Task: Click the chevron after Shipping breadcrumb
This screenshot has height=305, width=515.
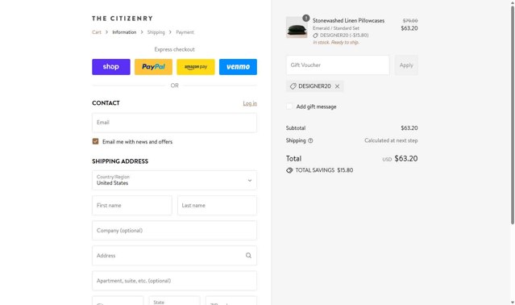Action: tap(171, 32)
